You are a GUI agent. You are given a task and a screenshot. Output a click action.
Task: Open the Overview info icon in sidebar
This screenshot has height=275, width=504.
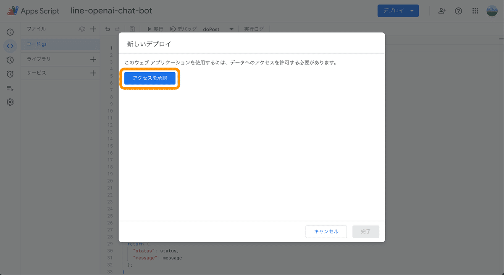point(10,32)
